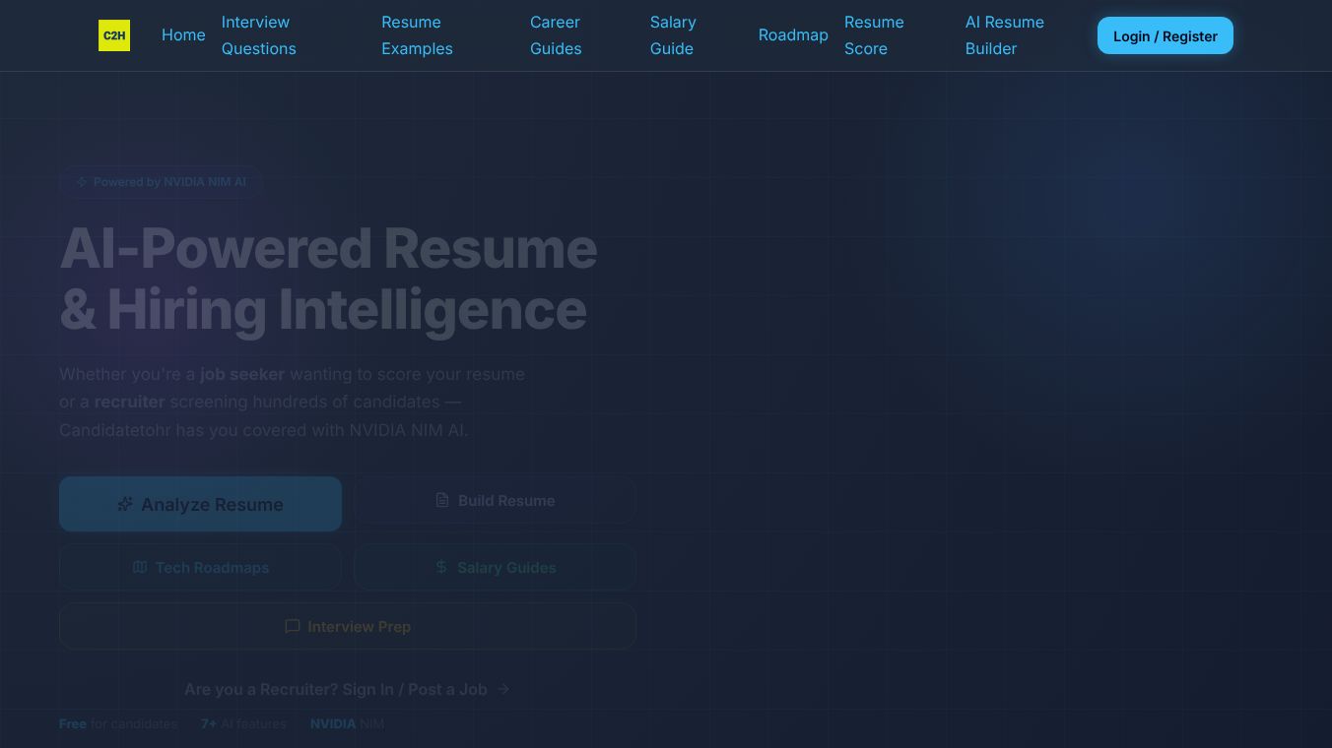Click the 'NVIDIA NIM' footer text
This screenshot has width=1332, height=748.
click(347, 723)
